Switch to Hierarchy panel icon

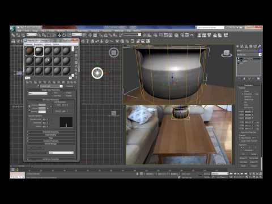pyautogui.click(x=246, y=46)
